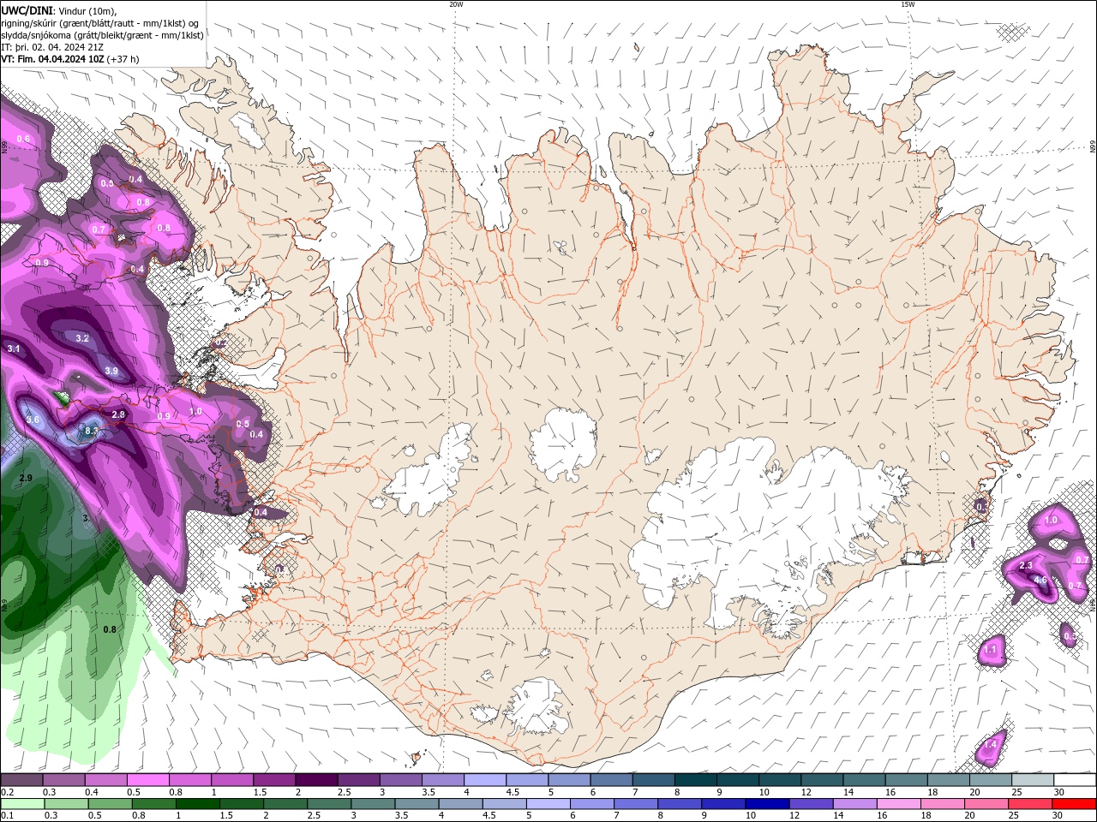Click the white swatch after 30 in the top legend row

(x=1076, y=780)
